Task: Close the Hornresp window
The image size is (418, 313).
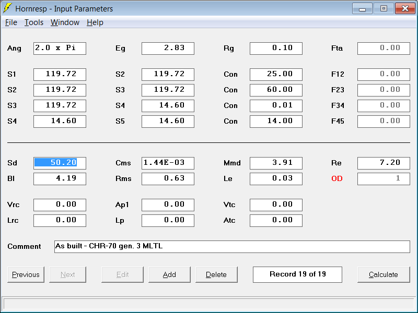Action: pos(405,8)
